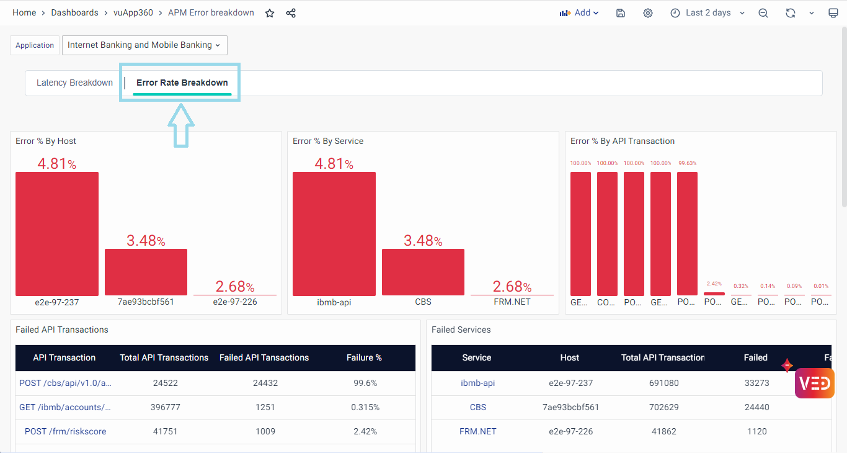Open the Add panel dropdown
Viewport: 847px width, 453px height.
click(x=579, y=13)
